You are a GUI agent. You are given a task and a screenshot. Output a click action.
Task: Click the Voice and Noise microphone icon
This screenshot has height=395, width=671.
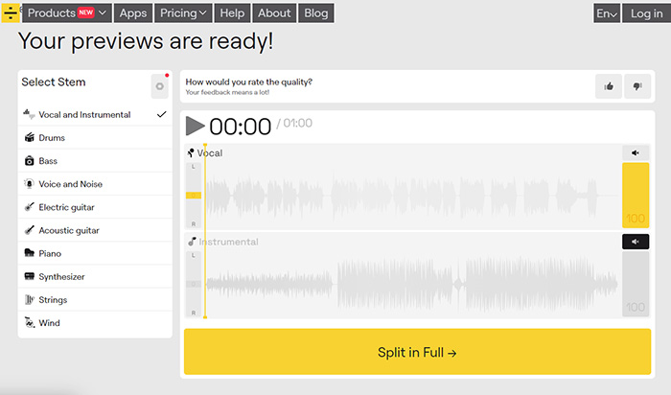(x=29, y=183)
